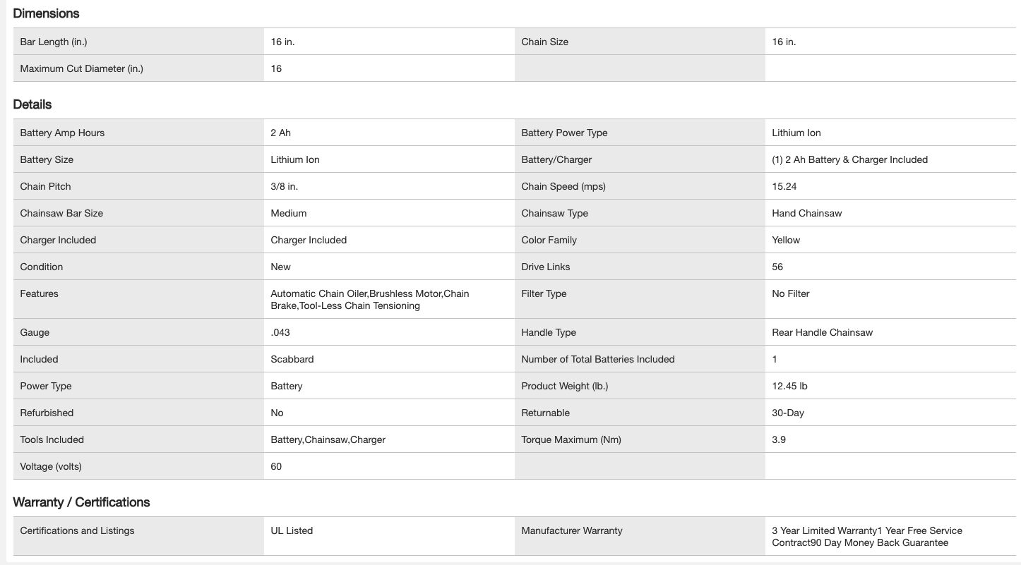This screenshot has width=1021, height=565.
Task: Select the Chain Speed (mps) label
Action: point(563,186)
